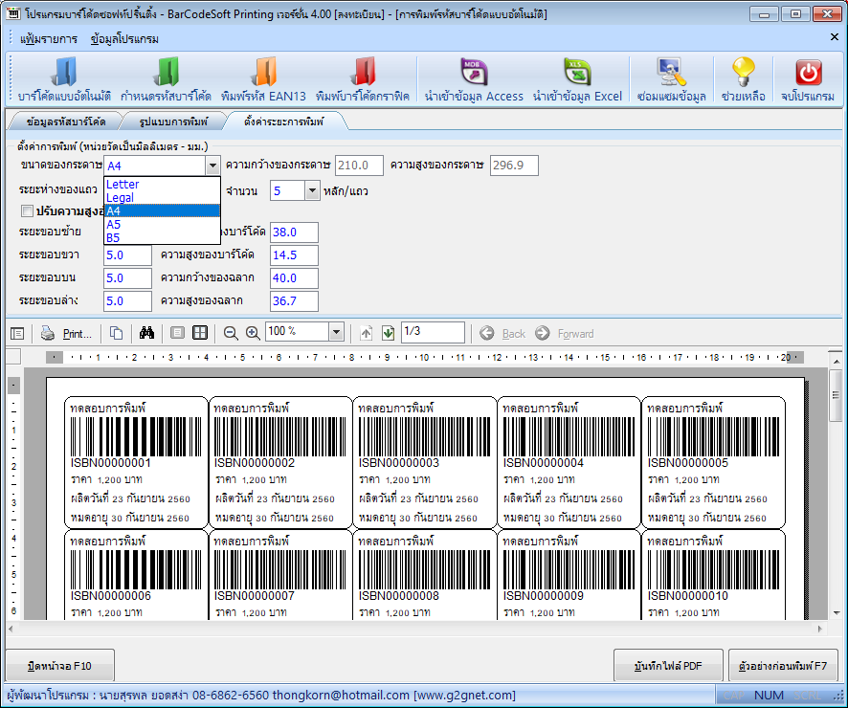
Task: Go to next page with green down arrow
Action: click(x=388, y=334)
